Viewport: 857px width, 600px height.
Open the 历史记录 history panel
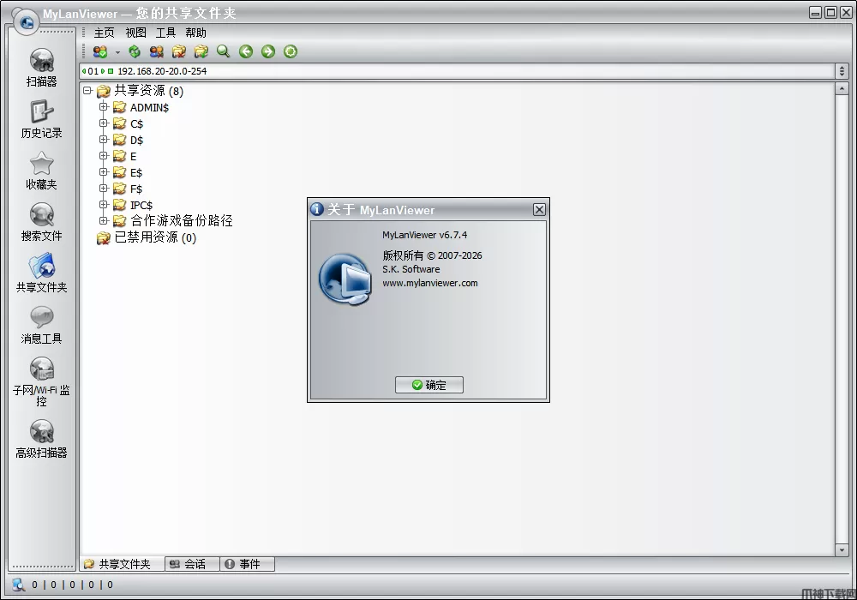click(41, 119)
